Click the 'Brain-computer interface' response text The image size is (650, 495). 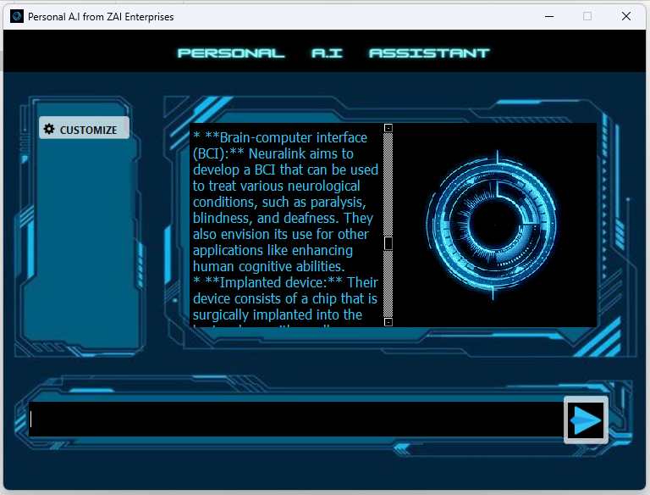(x=293, y=137)
